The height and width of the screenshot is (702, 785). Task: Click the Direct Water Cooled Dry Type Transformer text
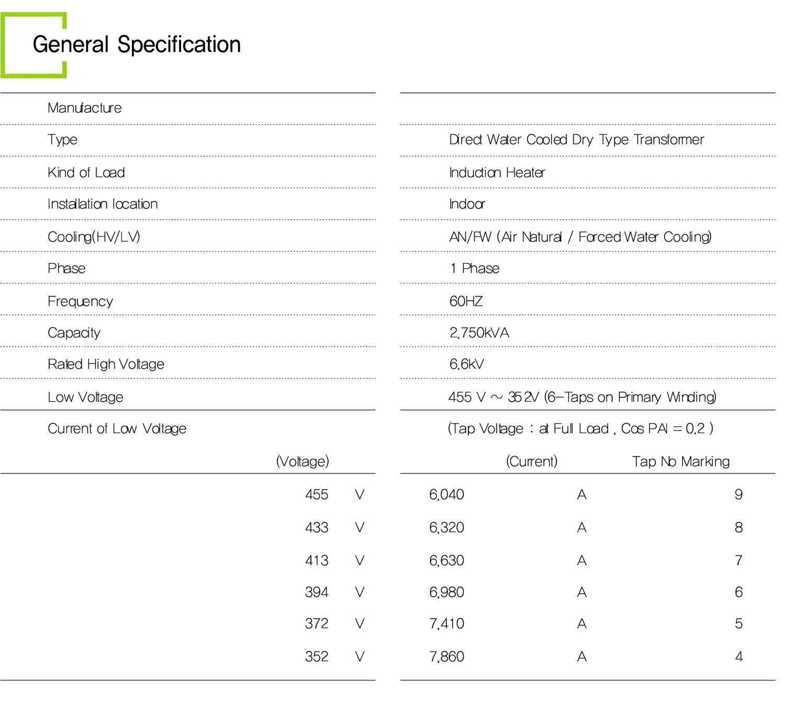tap(576, 140)
